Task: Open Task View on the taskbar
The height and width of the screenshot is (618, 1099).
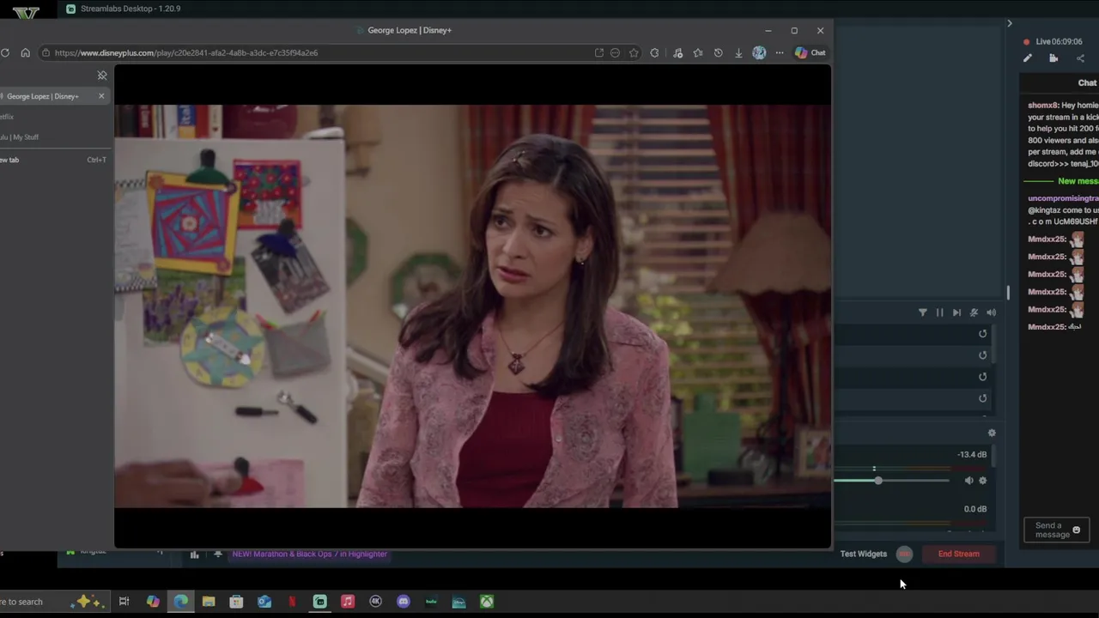Action: (124, 602)
